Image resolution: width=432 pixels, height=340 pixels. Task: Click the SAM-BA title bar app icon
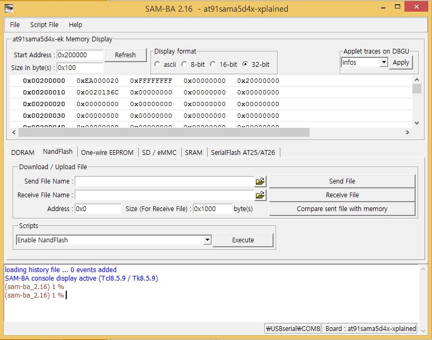click(9, 8)
